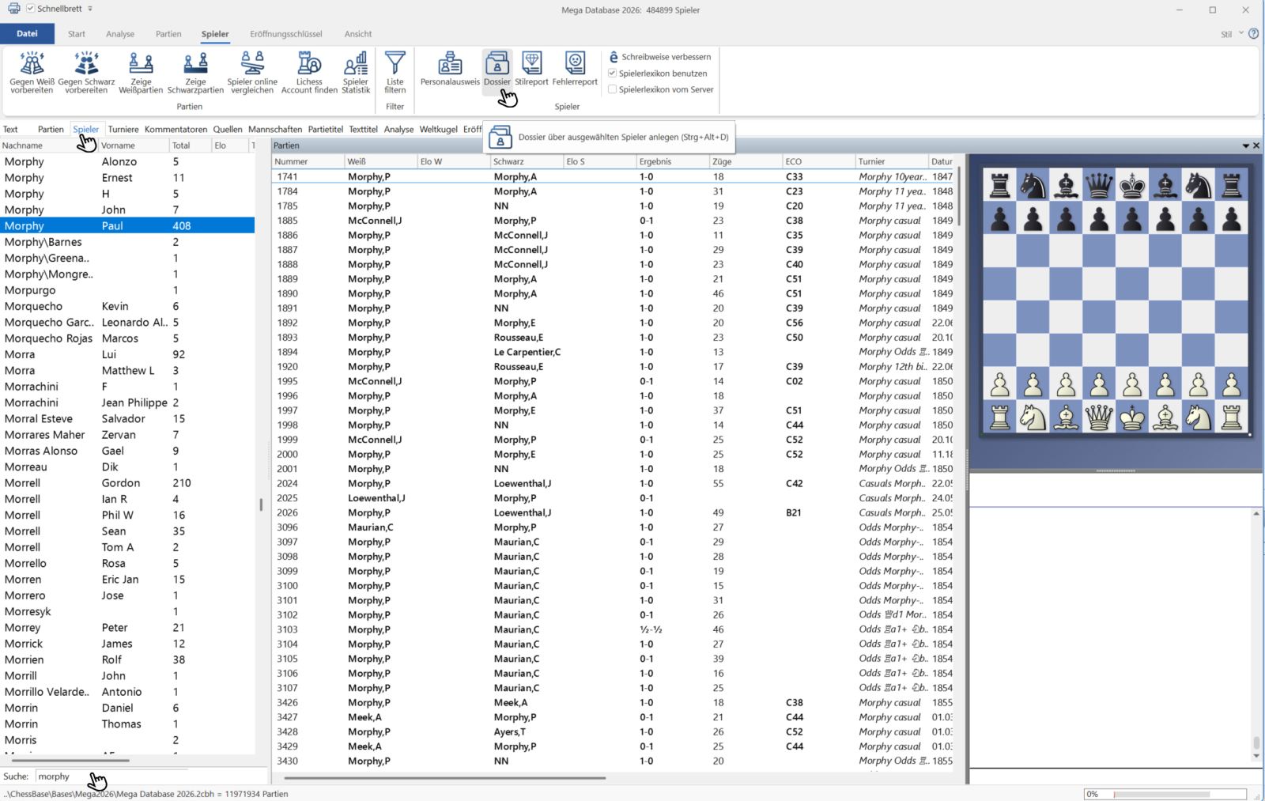This screenshot has height=801, width=1265.
Task: Click Zeige Weißpartien icon
Action: point(141,72)
